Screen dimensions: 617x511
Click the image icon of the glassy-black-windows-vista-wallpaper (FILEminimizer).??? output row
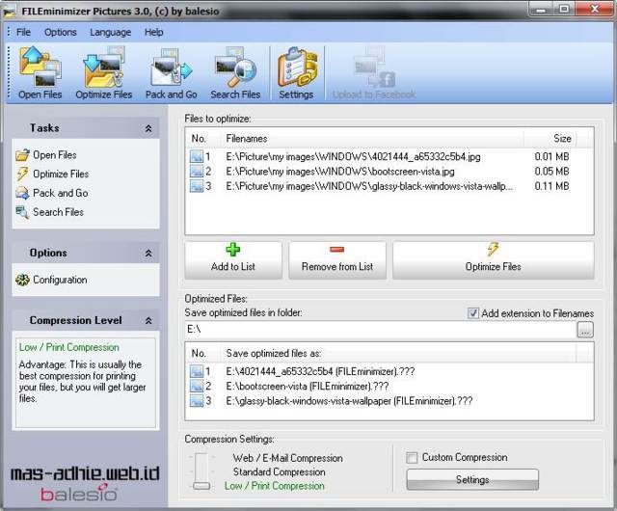pos(197,401)
